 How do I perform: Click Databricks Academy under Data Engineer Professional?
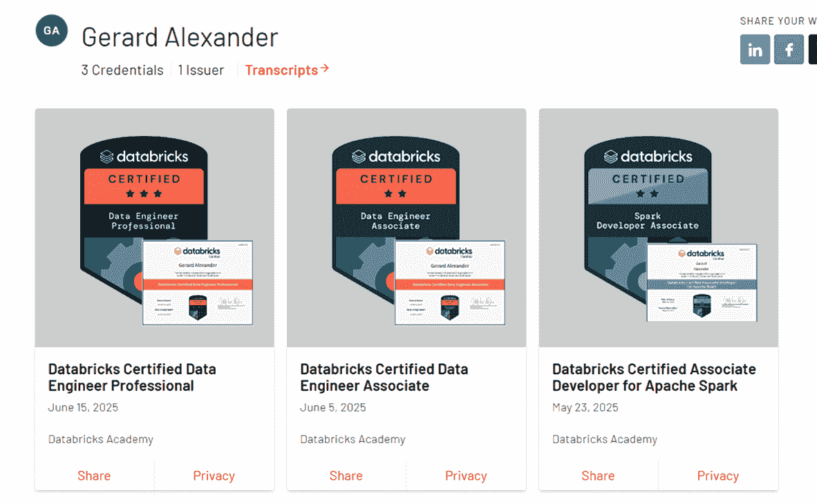[100, 439]
